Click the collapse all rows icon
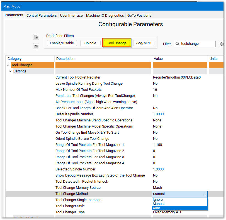 pos(36,46)
